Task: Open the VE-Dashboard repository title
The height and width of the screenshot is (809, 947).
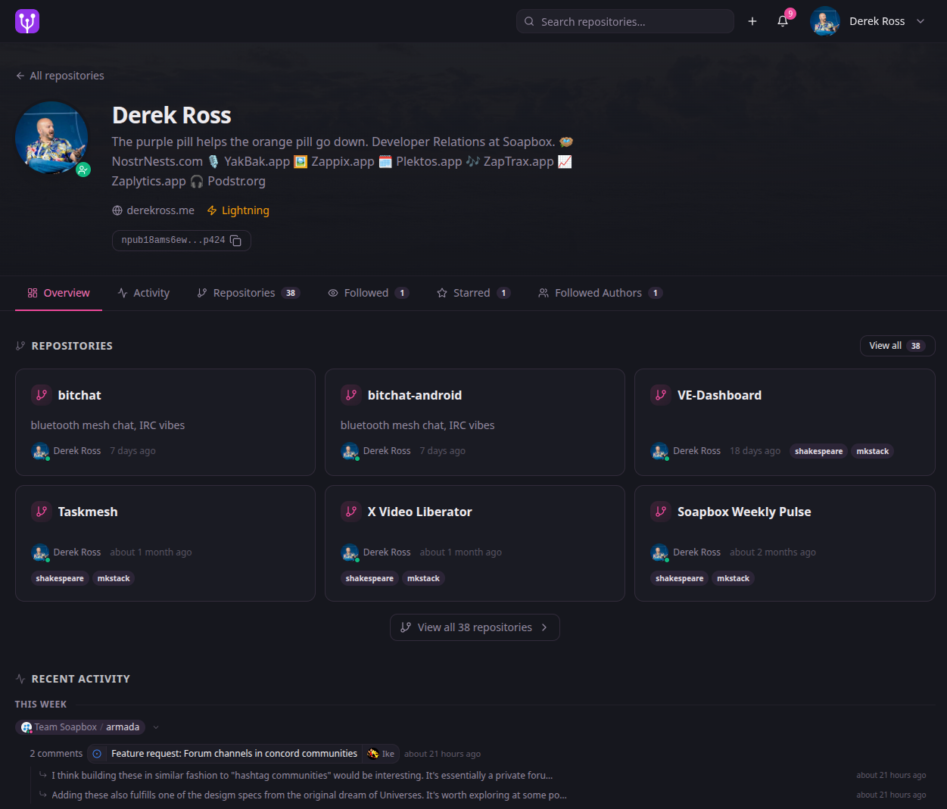Action: (719, 395)
